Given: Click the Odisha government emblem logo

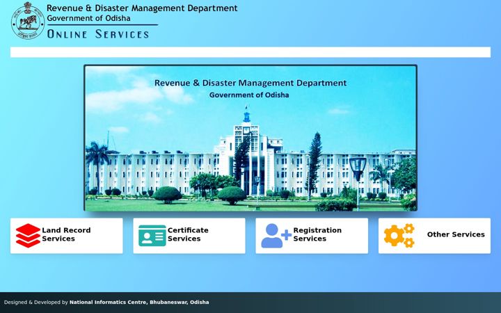Looking at the screenshot, I should pyautogui.click(x=28, y=21).
